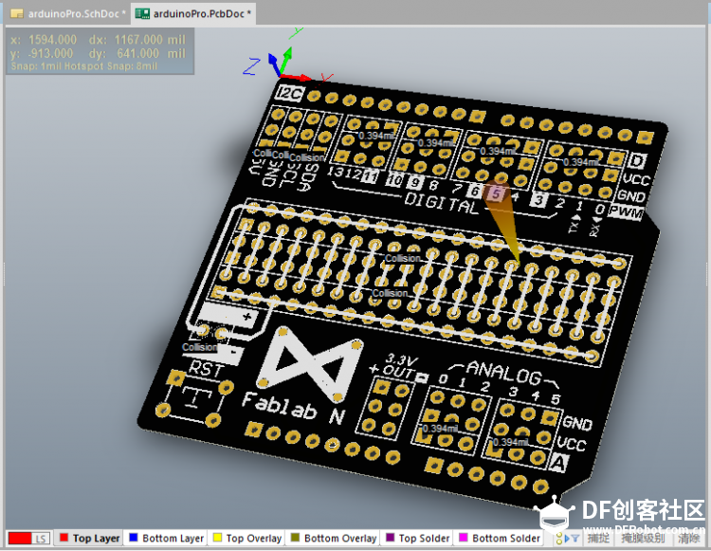This screenshot has height=551, width=711.
Task: Click the yellow Top Overlay color swatch
Action: click(x=217, y=538)
